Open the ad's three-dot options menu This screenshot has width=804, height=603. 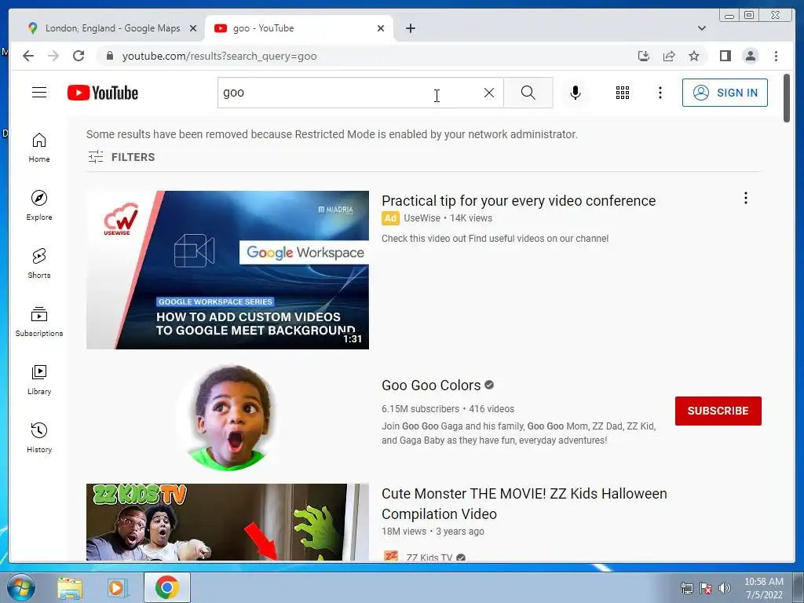click(x=746, y=198)
